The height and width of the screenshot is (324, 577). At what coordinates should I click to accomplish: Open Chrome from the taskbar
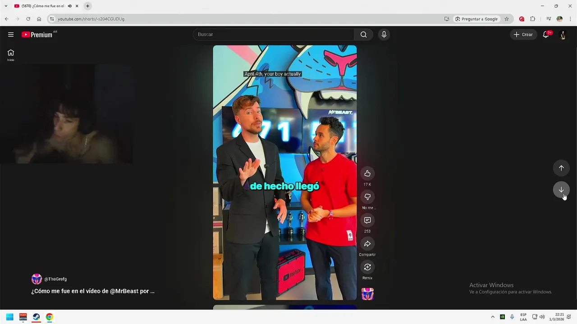(x=49, y=317)
